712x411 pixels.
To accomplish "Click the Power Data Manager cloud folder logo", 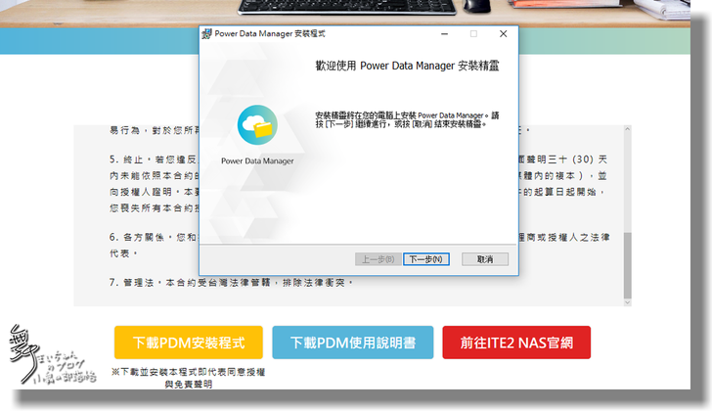I will [257, 125].
